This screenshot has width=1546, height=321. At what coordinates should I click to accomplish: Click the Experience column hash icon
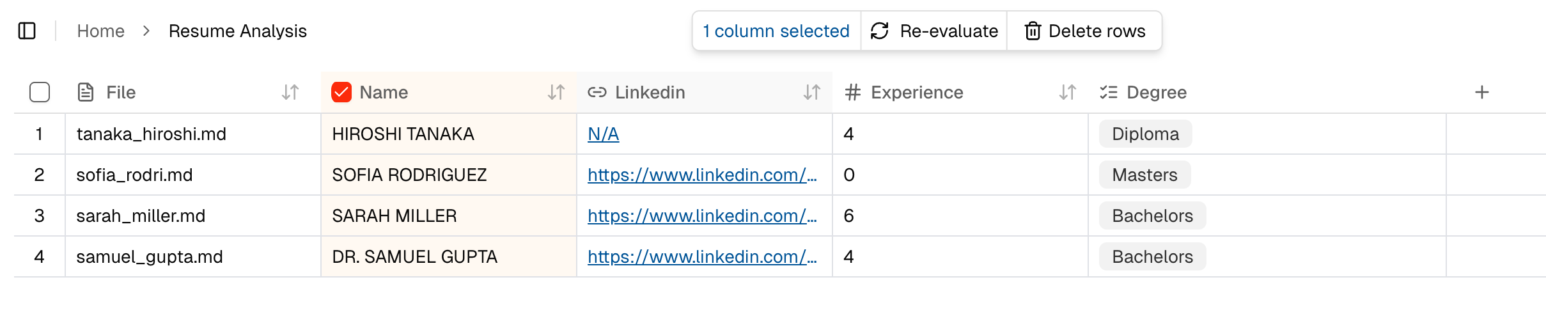(x=852, y=93)
